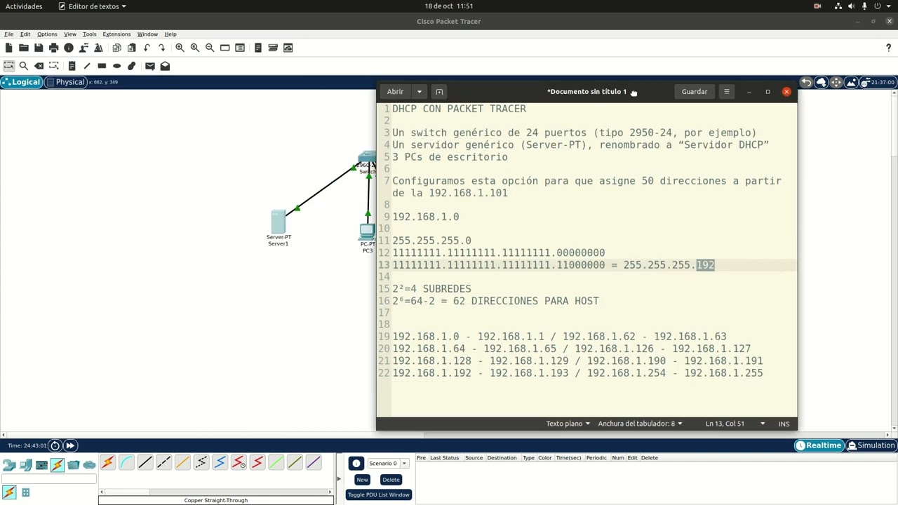Open the text editor hamburger menu

click(727, 92)
